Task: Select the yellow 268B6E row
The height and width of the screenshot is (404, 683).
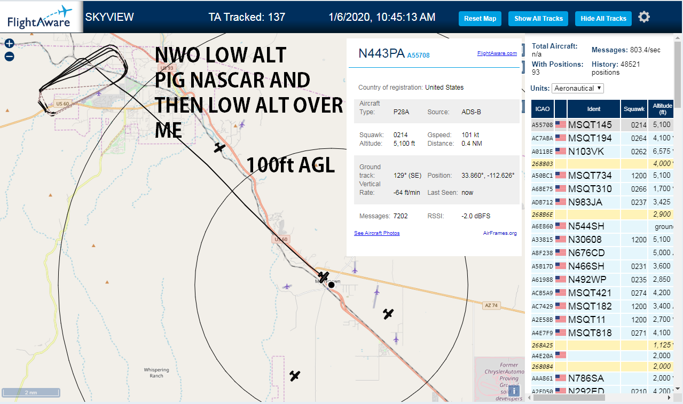Action: pos(602,214)
